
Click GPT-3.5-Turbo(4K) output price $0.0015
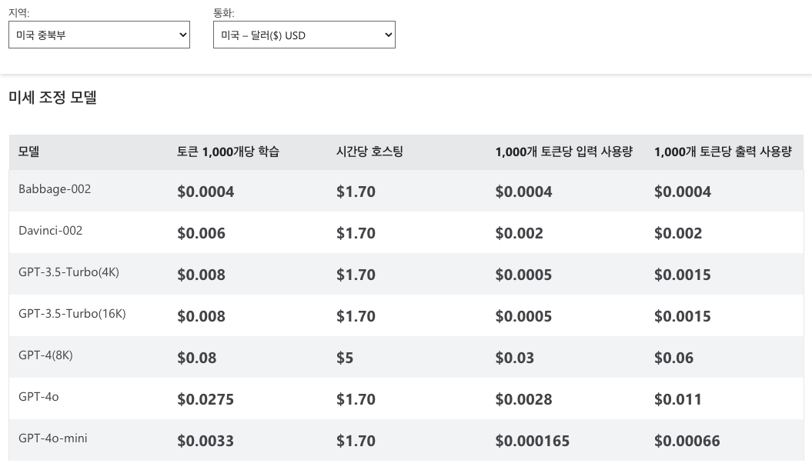coord(683,275)
